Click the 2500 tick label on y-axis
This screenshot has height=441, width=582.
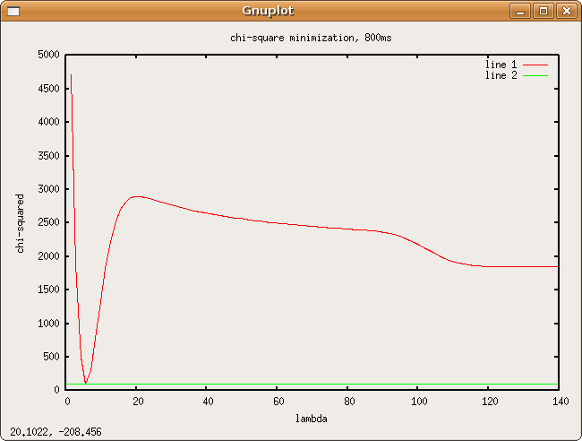point(48,222)
